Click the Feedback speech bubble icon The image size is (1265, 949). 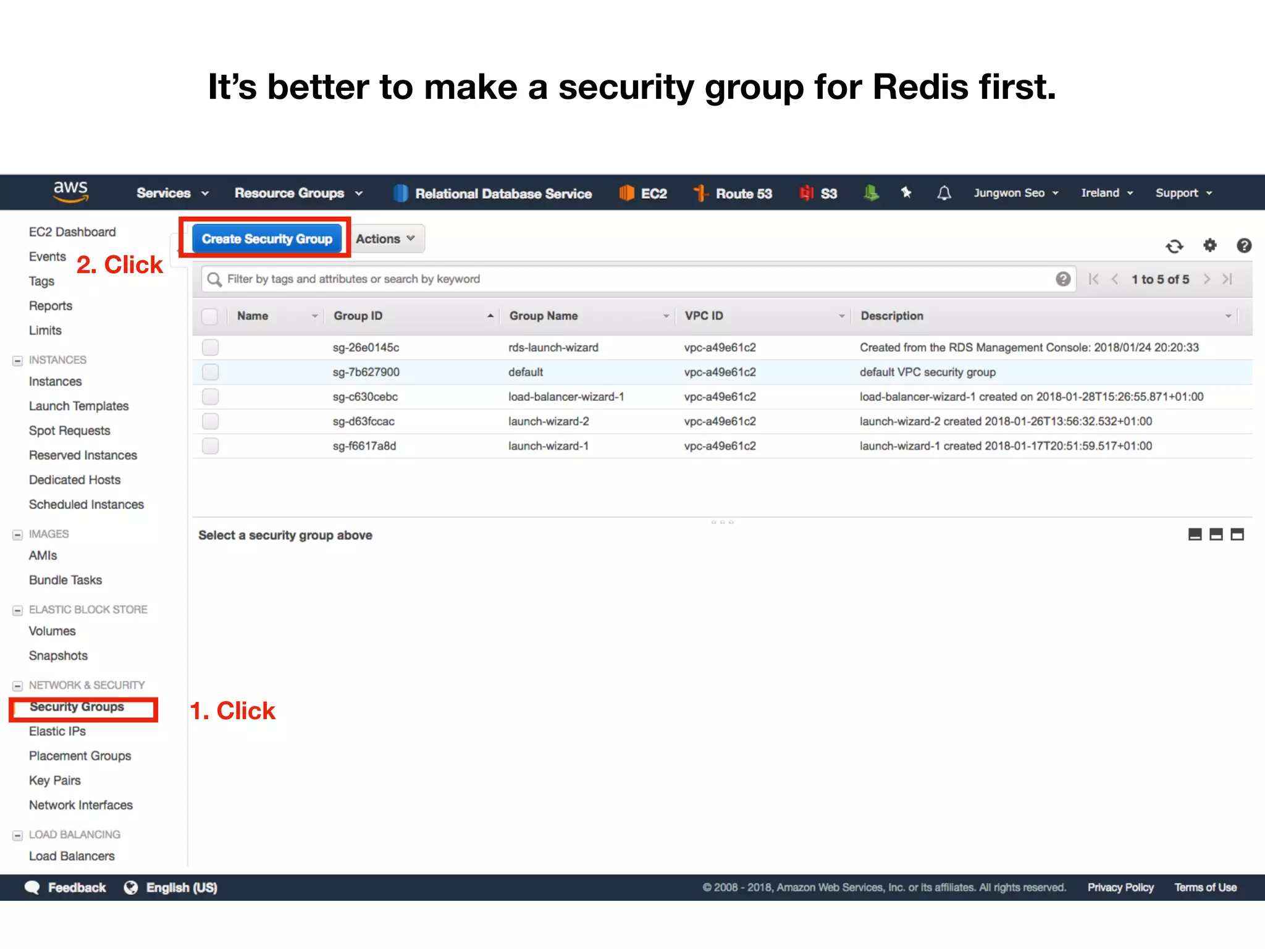(x=32, y=888)
